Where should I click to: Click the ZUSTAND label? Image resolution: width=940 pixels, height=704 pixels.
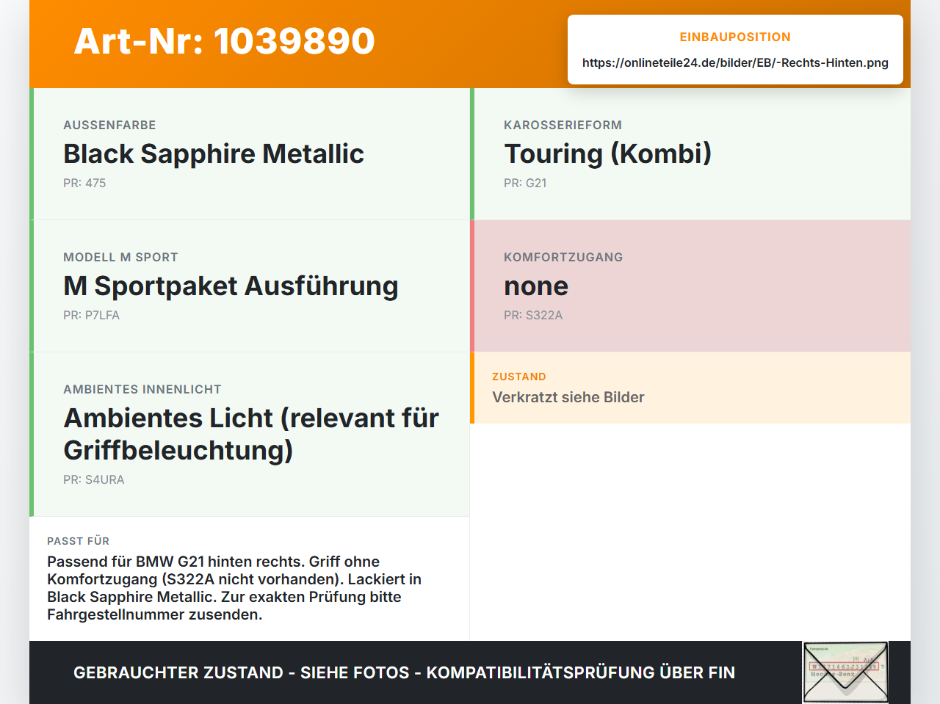pyautogui.click(x=519, y=377)
